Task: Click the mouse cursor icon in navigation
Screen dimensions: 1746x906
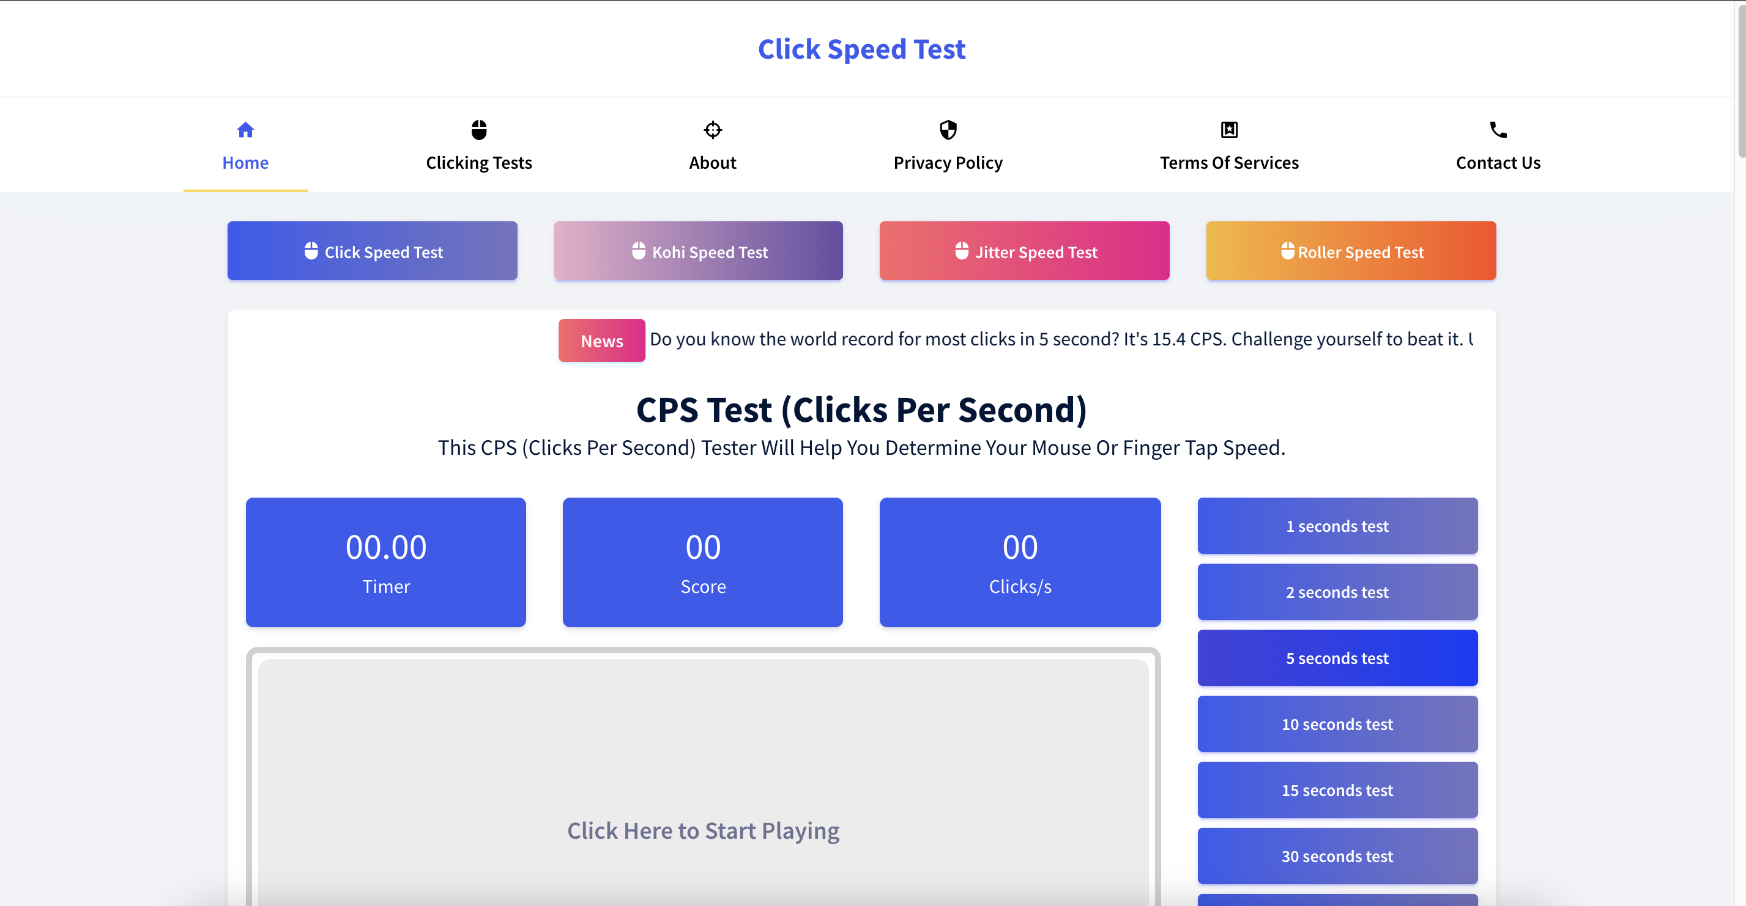Action: pyautogui.click(x=479, y=129)
